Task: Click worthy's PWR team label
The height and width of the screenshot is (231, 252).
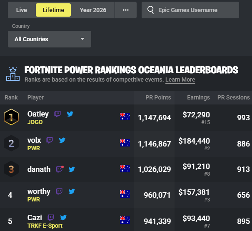Action: point(34,199)
